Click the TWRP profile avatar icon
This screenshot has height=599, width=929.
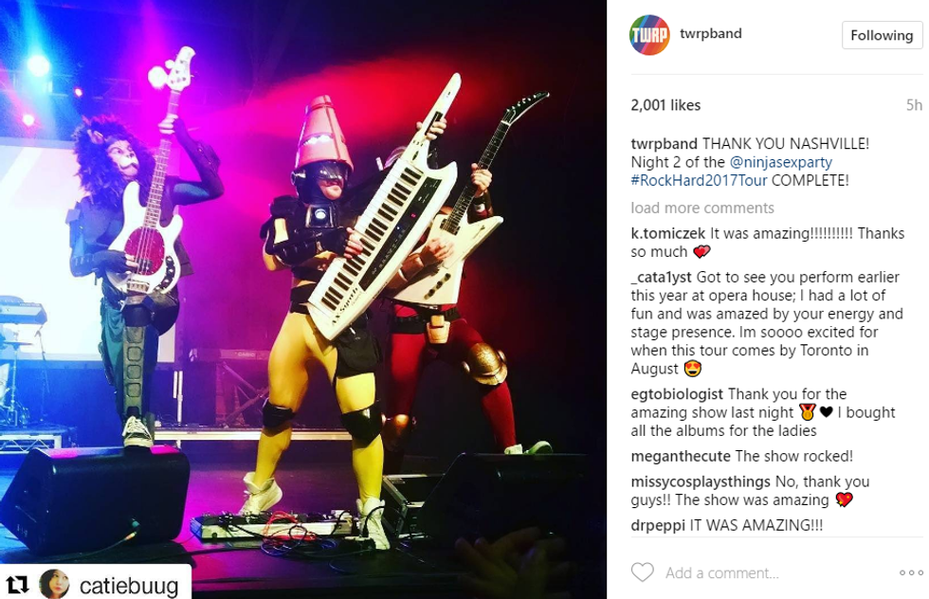point(648,35)
